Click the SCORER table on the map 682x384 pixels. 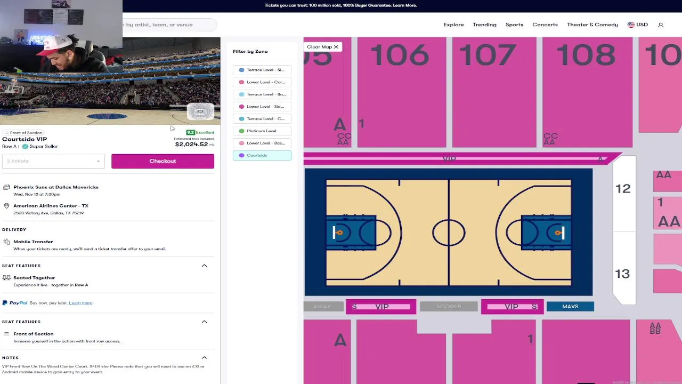[x=449, y=307]
